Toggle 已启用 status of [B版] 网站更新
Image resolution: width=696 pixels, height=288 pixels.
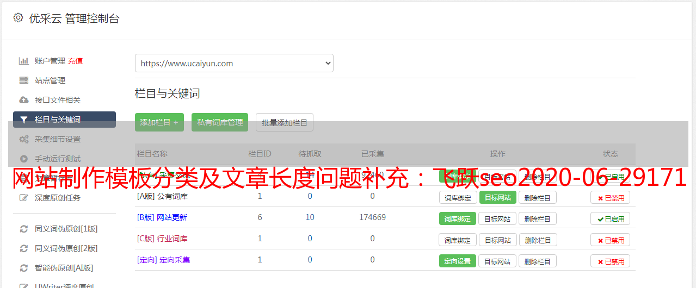pos(611,219)
